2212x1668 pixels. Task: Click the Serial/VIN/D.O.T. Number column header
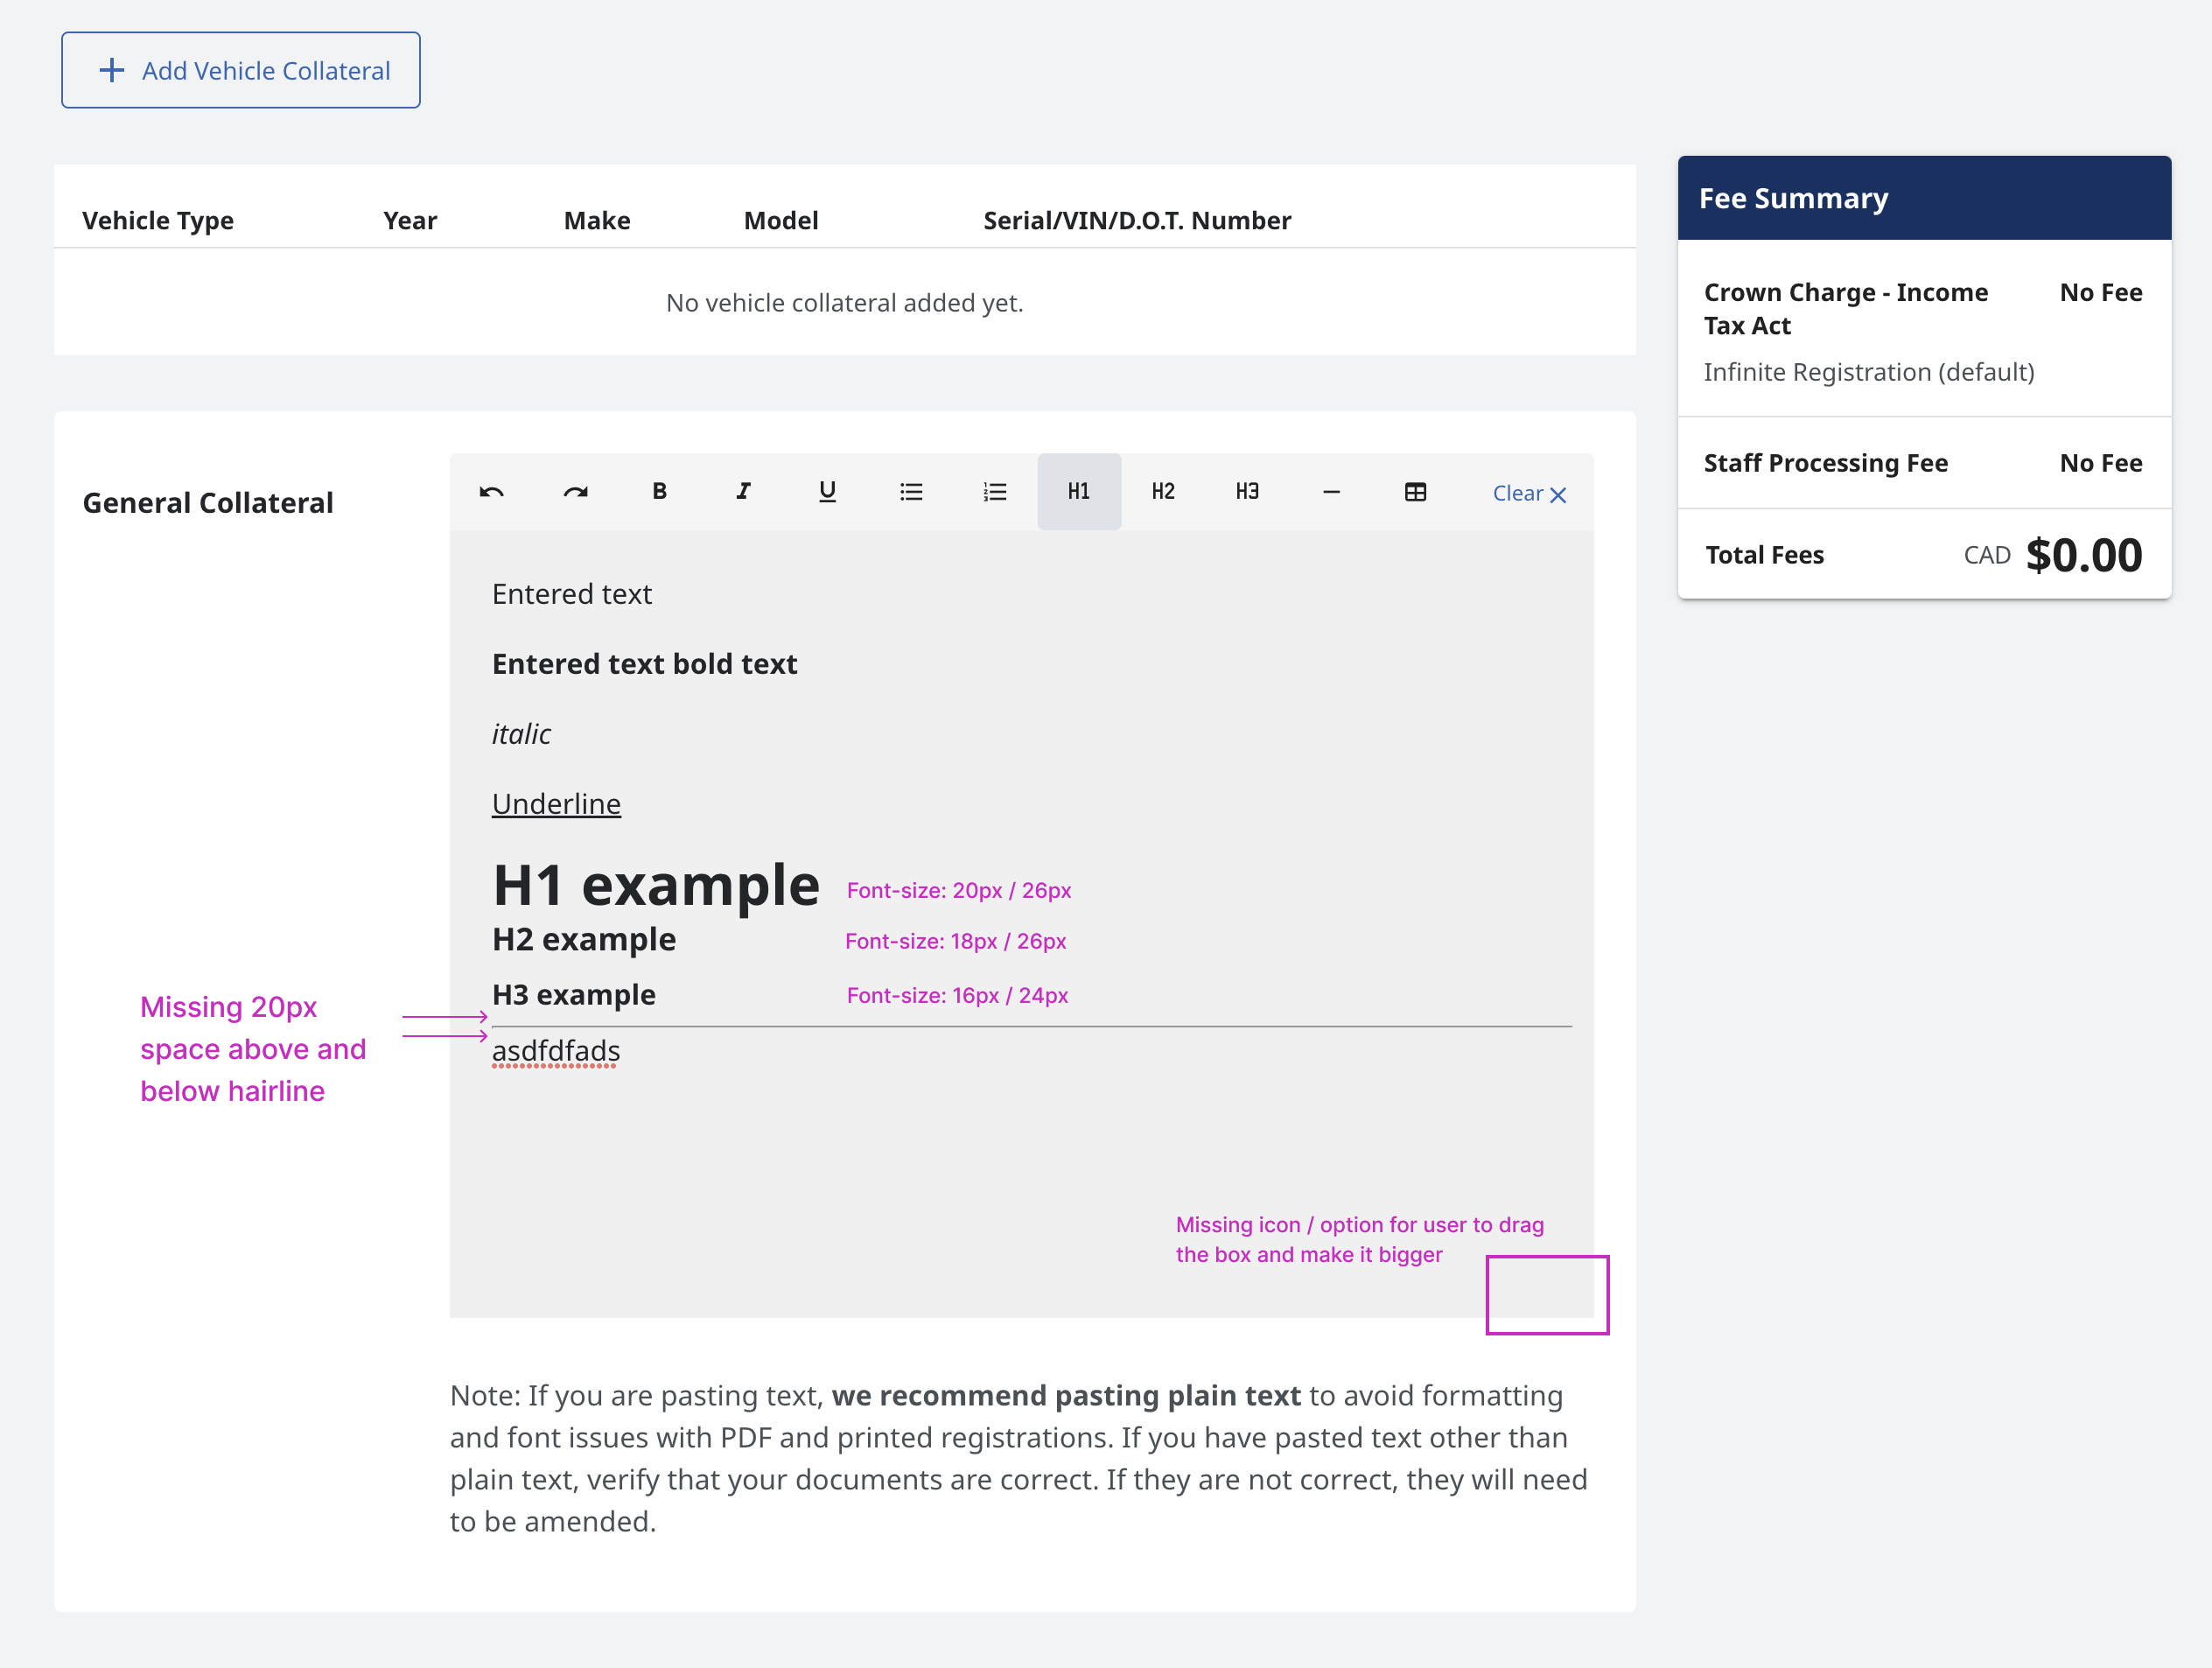point(1137,220)
